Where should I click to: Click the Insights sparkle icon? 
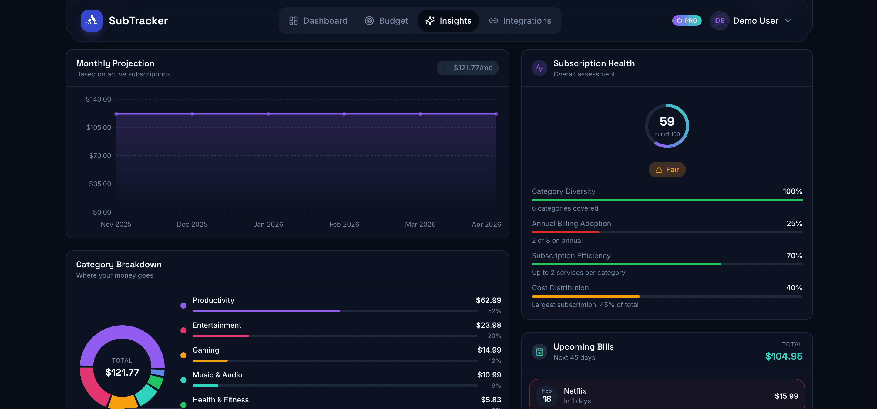pos(430,20)
